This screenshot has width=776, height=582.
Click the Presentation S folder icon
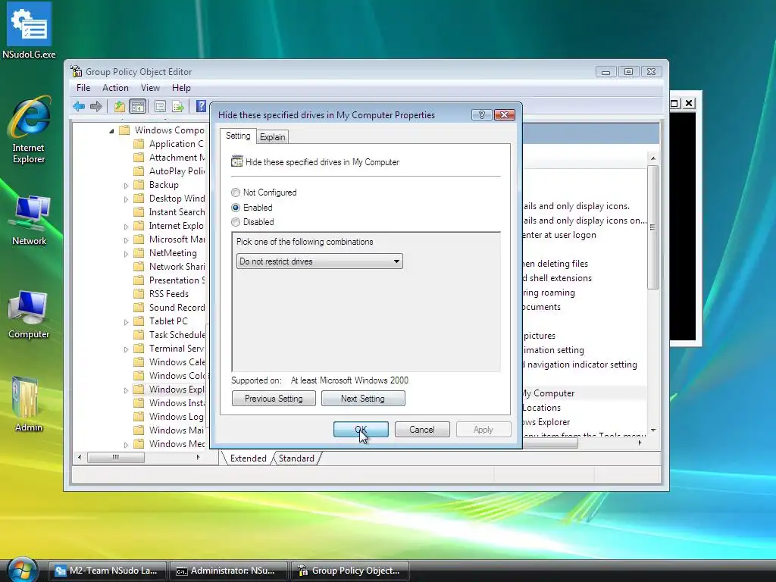(x=139, y=280)
